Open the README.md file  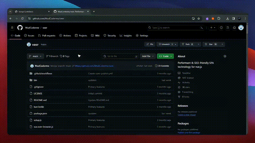point(40,100)
